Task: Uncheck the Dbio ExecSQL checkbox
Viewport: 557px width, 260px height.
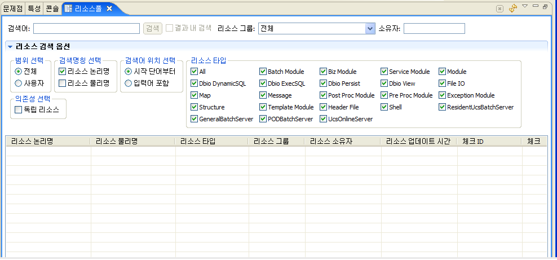Action: [263, 83]
